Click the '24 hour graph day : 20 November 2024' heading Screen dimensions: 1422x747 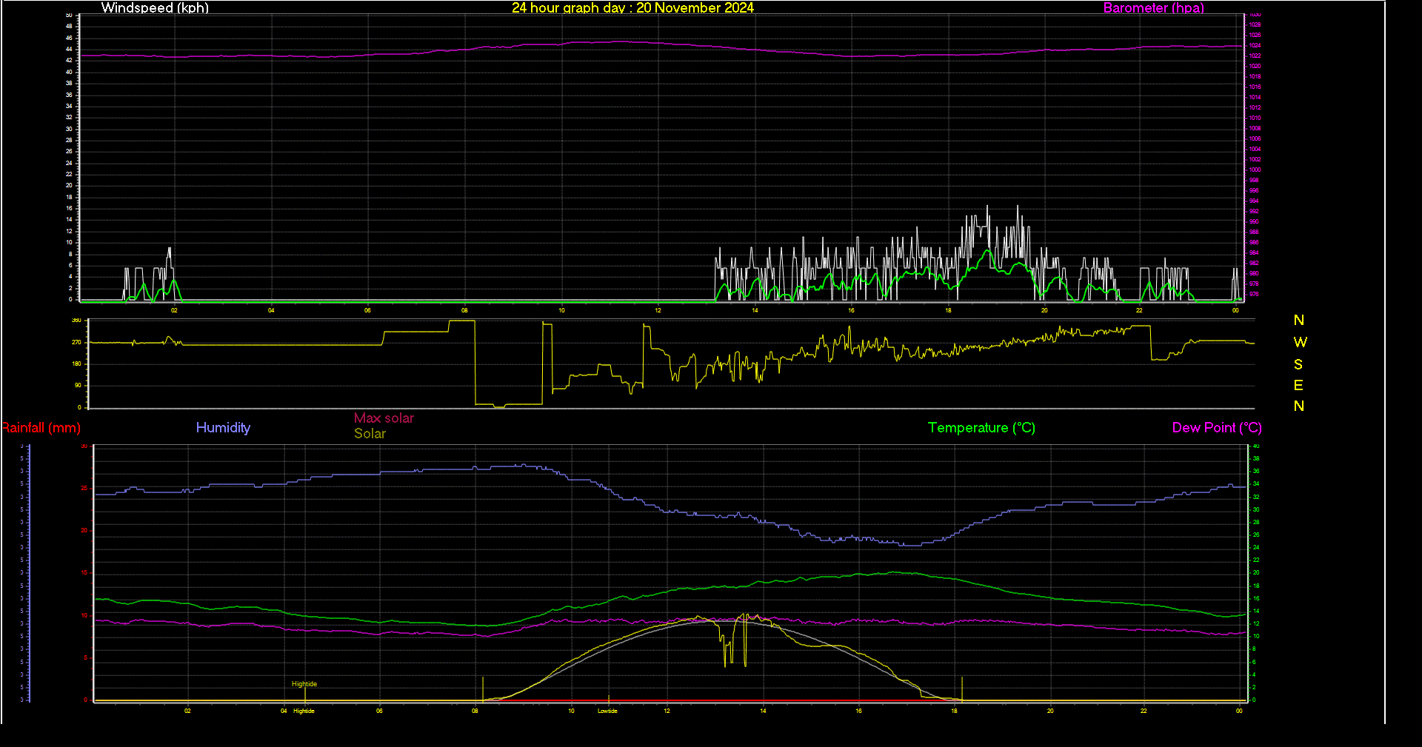tap(632, 8)
